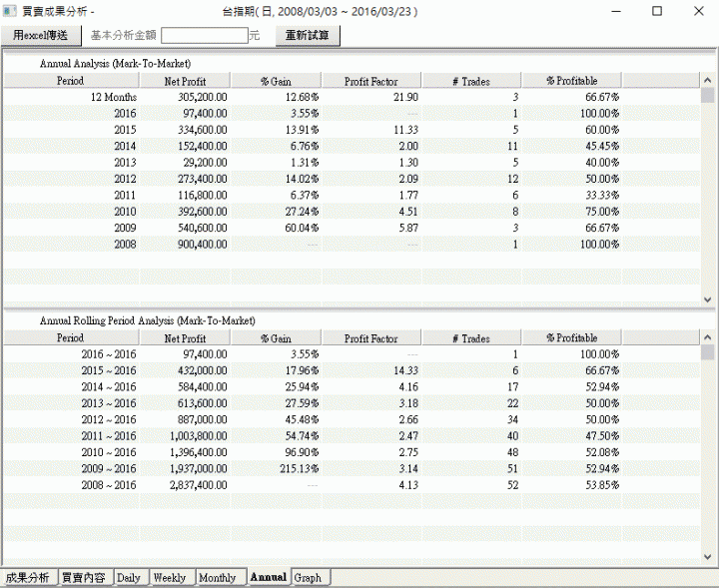Click Period header in Rolling Period Analysis

point(71,337)
